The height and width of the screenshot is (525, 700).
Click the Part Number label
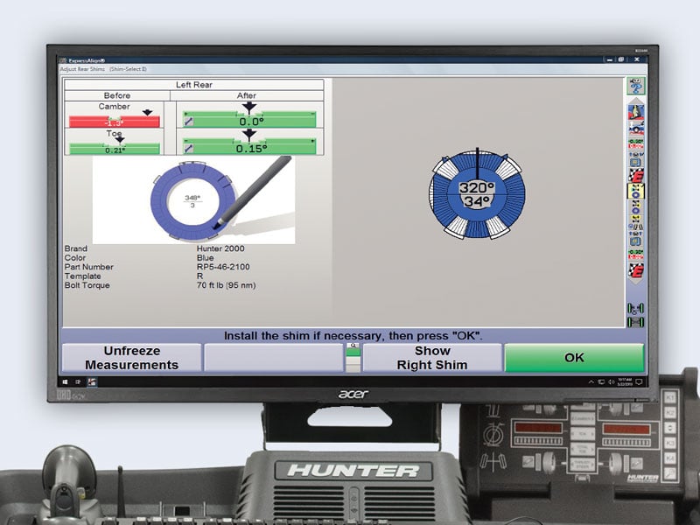click(x=89, y=267)
